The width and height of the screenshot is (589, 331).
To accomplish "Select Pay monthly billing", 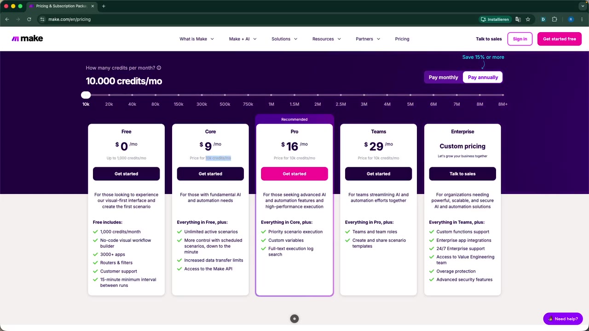I will [444, 77].
